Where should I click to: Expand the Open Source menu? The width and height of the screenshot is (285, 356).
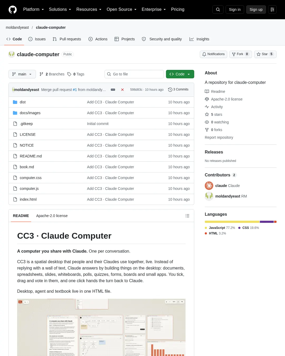(x=122, y=9)
